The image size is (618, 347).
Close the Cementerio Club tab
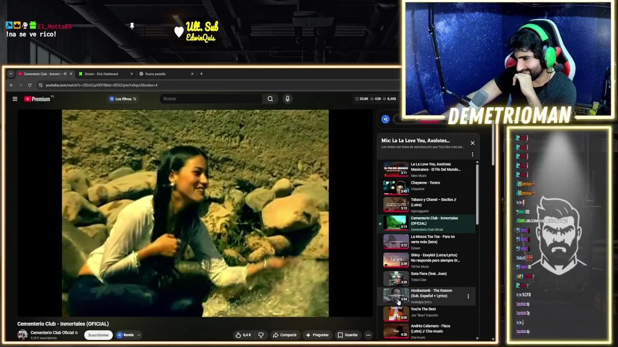coord(71,74)
